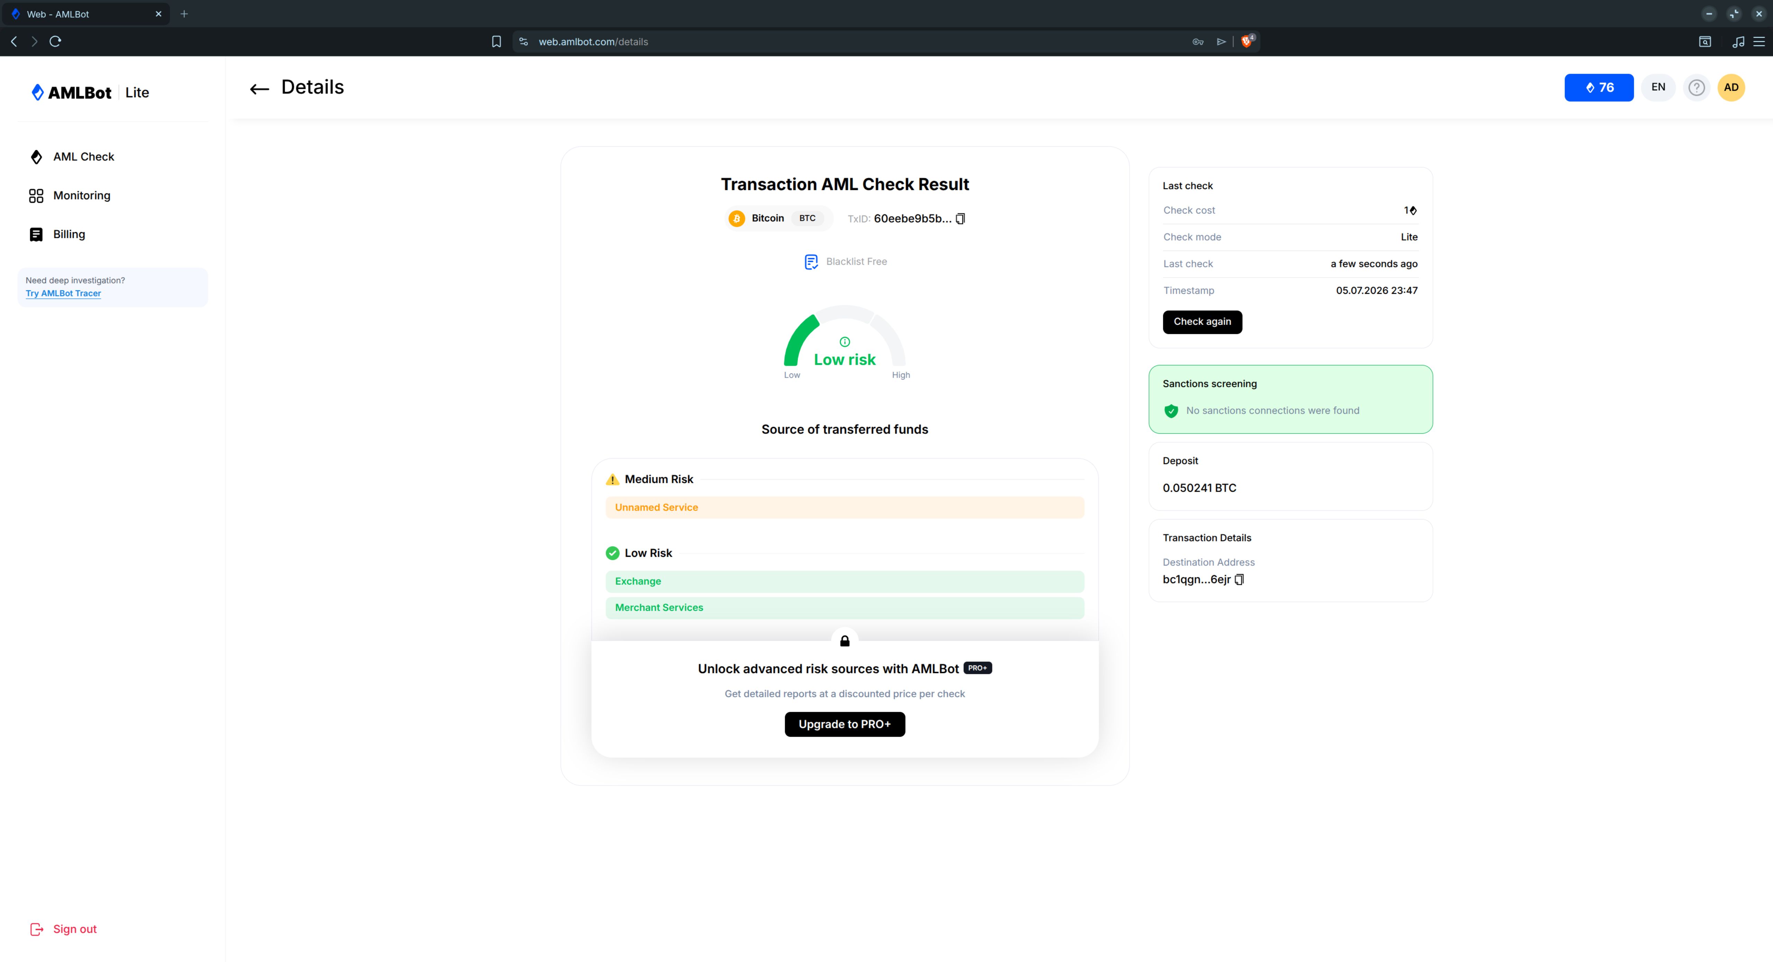Click the Bitcoin coin icon
The image size is (1773, 962).
click(x=737, y=219)
